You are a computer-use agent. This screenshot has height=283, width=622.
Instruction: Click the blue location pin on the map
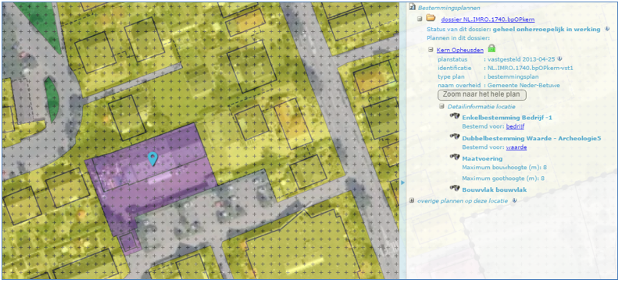click(x=152, y=158)
